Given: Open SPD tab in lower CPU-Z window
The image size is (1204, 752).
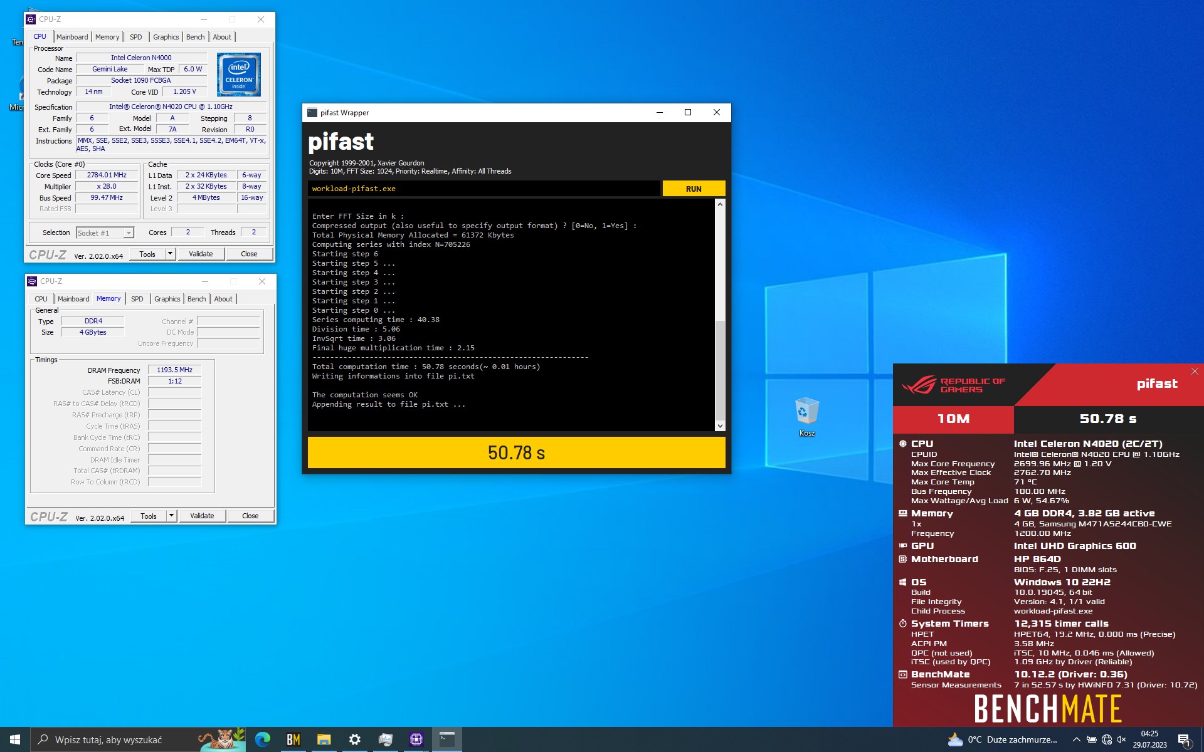Looking at the screenshot, I should tap(137, 299).
